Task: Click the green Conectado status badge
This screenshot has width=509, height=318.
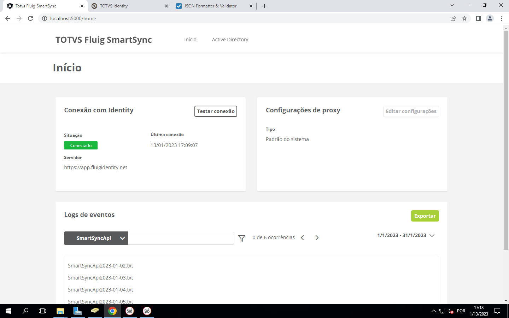Action: (x=81, y=146)
